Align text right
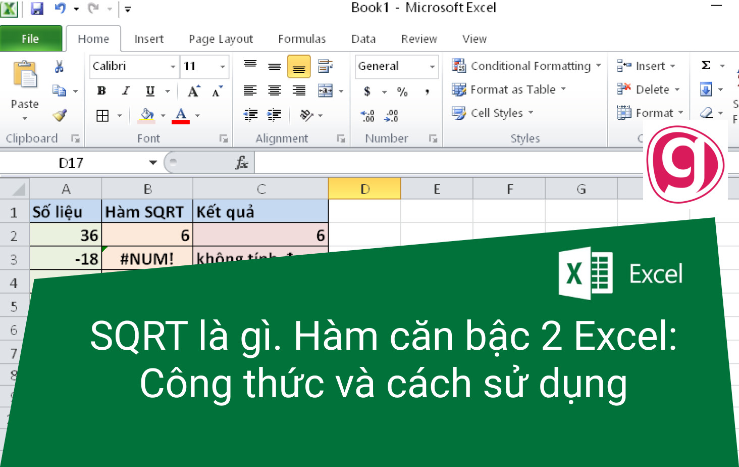 299,91
